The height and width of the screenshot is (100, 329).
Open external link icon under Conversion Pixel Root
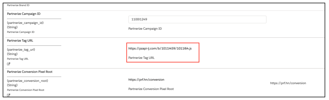point(8,95)
